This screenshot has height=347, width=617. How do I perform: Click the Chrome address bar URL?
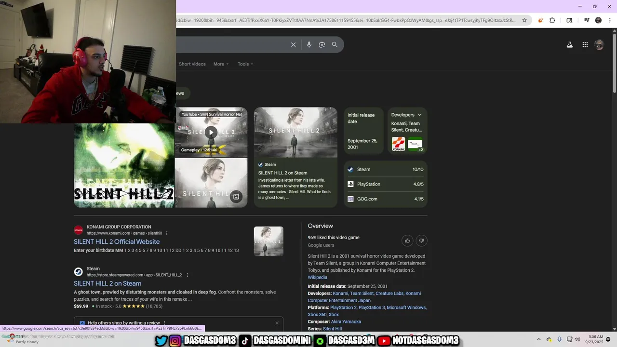[346, 20]
